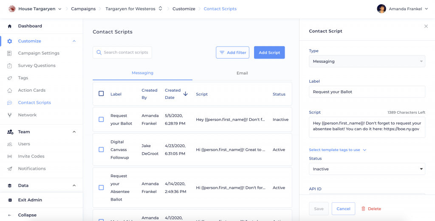Open Campaigns in the breadcrumb

pyautogui.click(x=83, y=9)
